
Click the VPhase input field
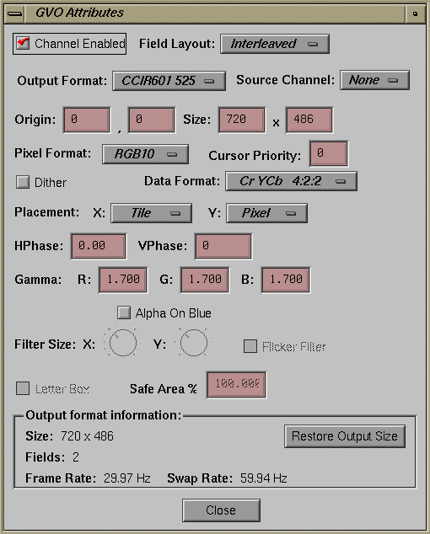click(223, 246)
